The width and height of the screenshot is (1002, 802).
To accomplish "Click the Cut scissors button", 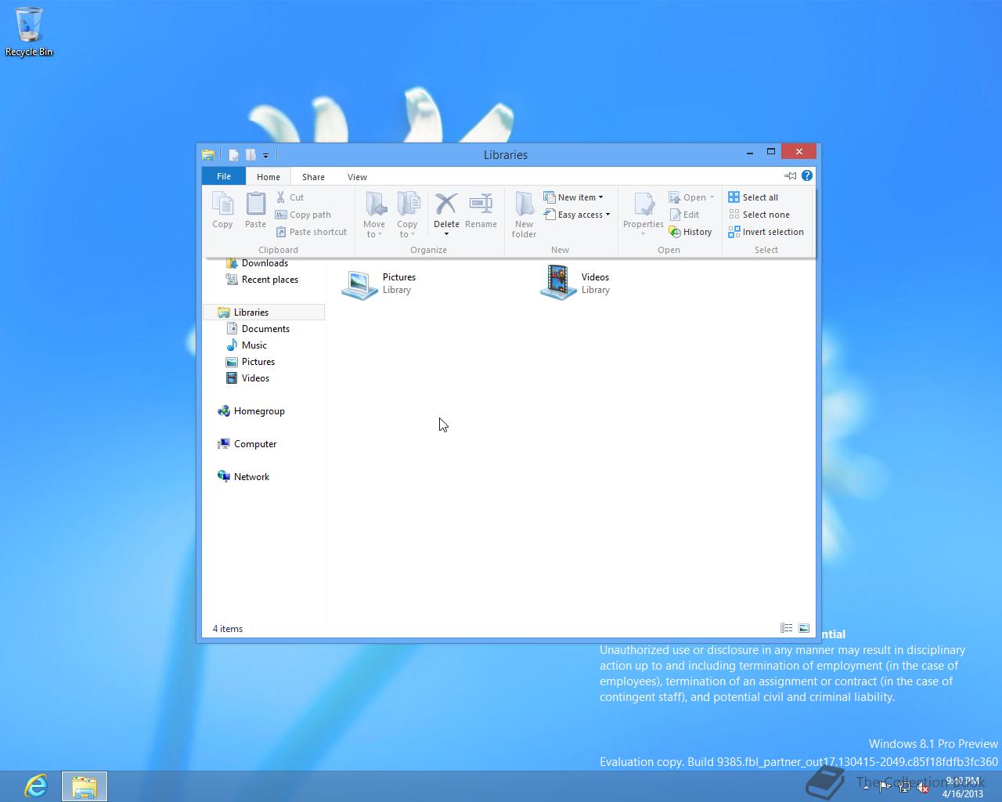I will (x=290, y=197).
